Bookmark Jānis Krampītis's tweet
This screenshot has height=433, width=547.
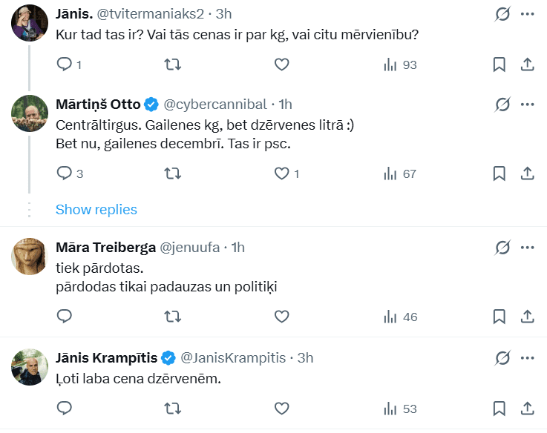coord(499,408)
